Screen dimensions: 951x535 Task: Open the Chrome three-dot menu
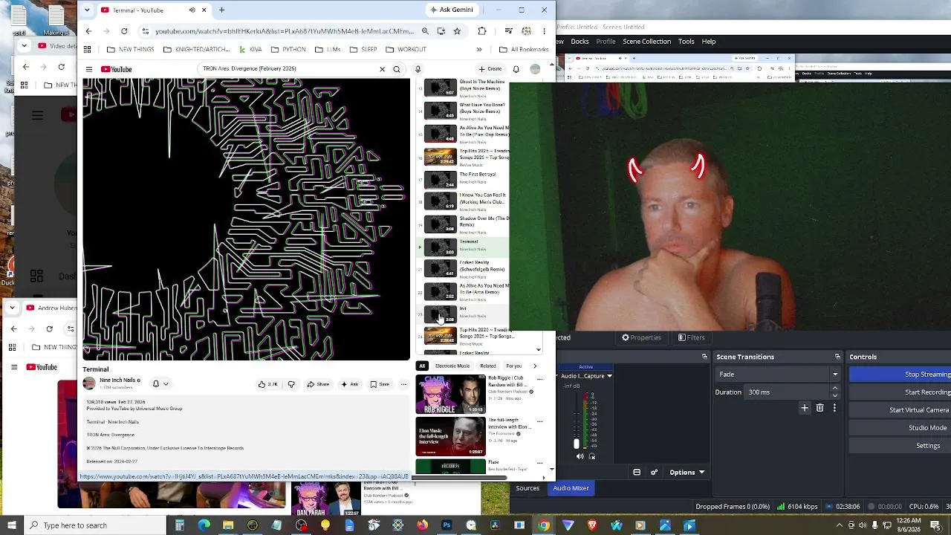545,31
